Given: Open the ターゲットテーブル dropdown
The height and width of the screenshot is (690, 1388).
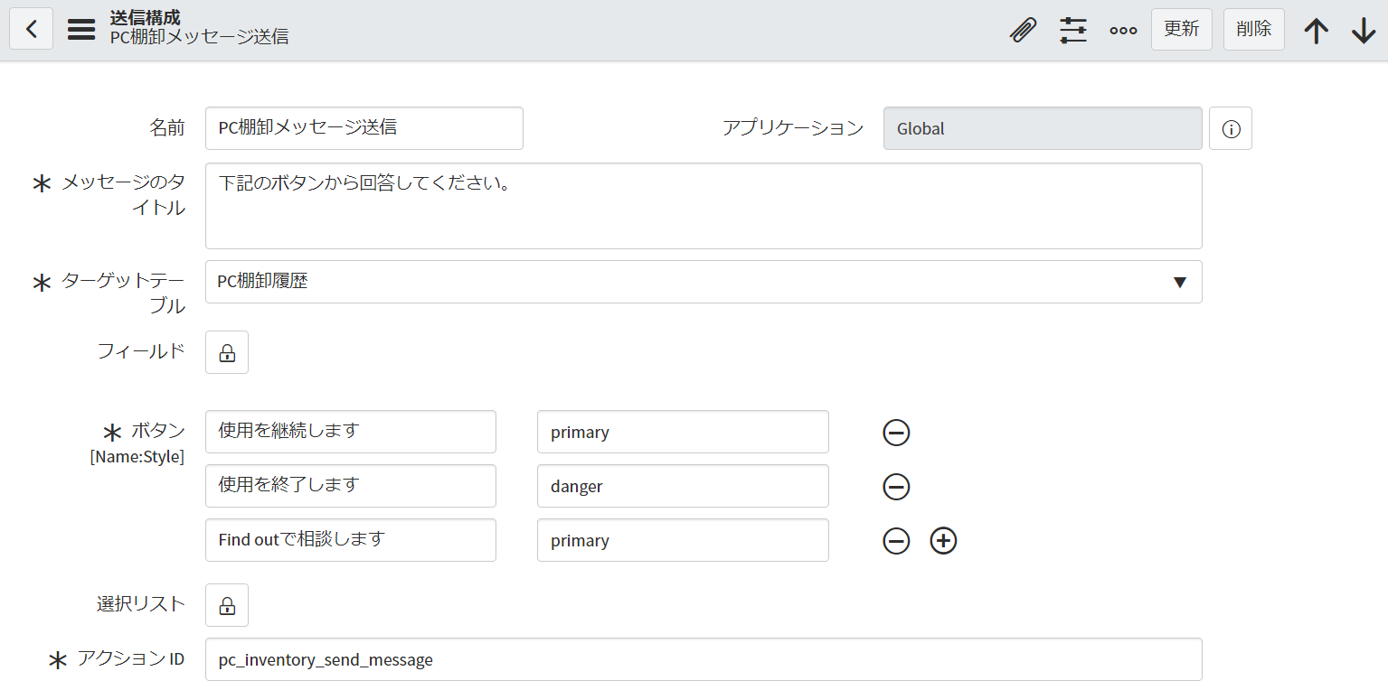Looking at the screenshot, I should coord(703,282).
